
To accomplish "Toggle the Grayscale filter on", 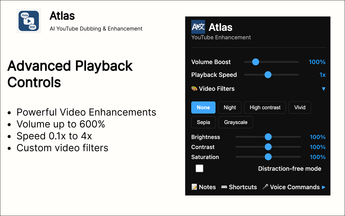I will tap(236, 122).
